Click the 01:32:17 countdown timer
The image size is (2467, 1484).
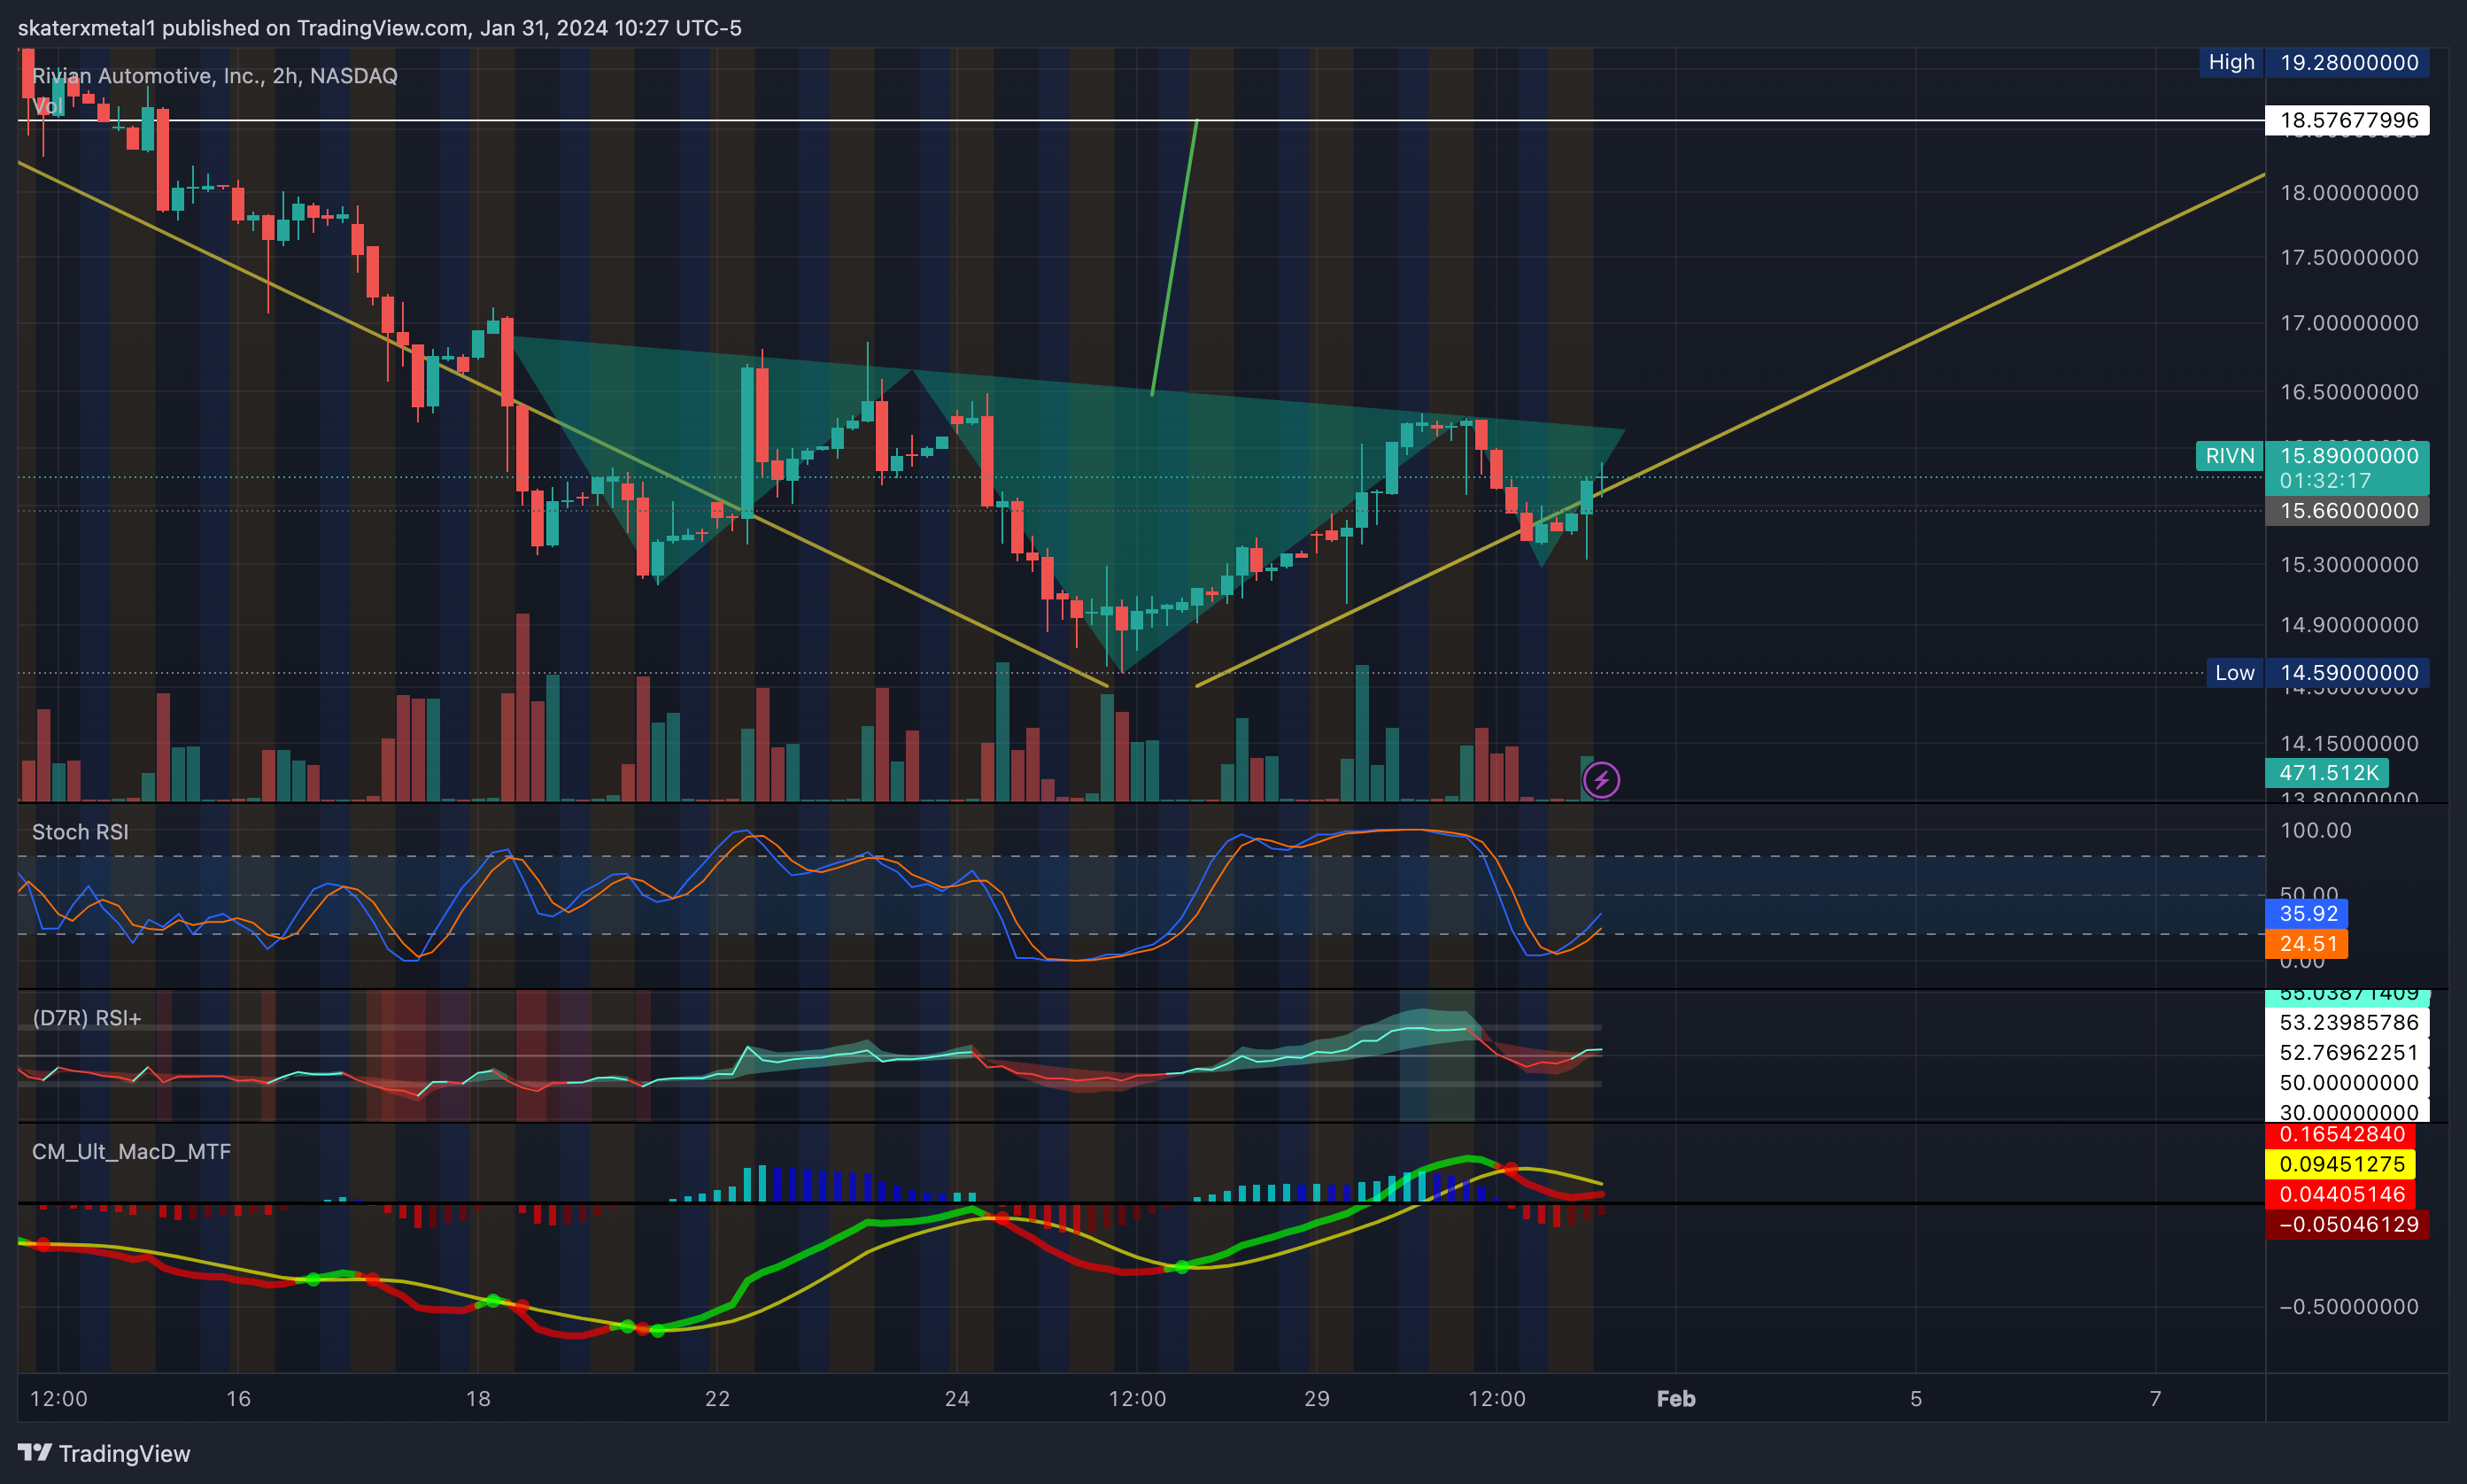tap(2325, 481)
